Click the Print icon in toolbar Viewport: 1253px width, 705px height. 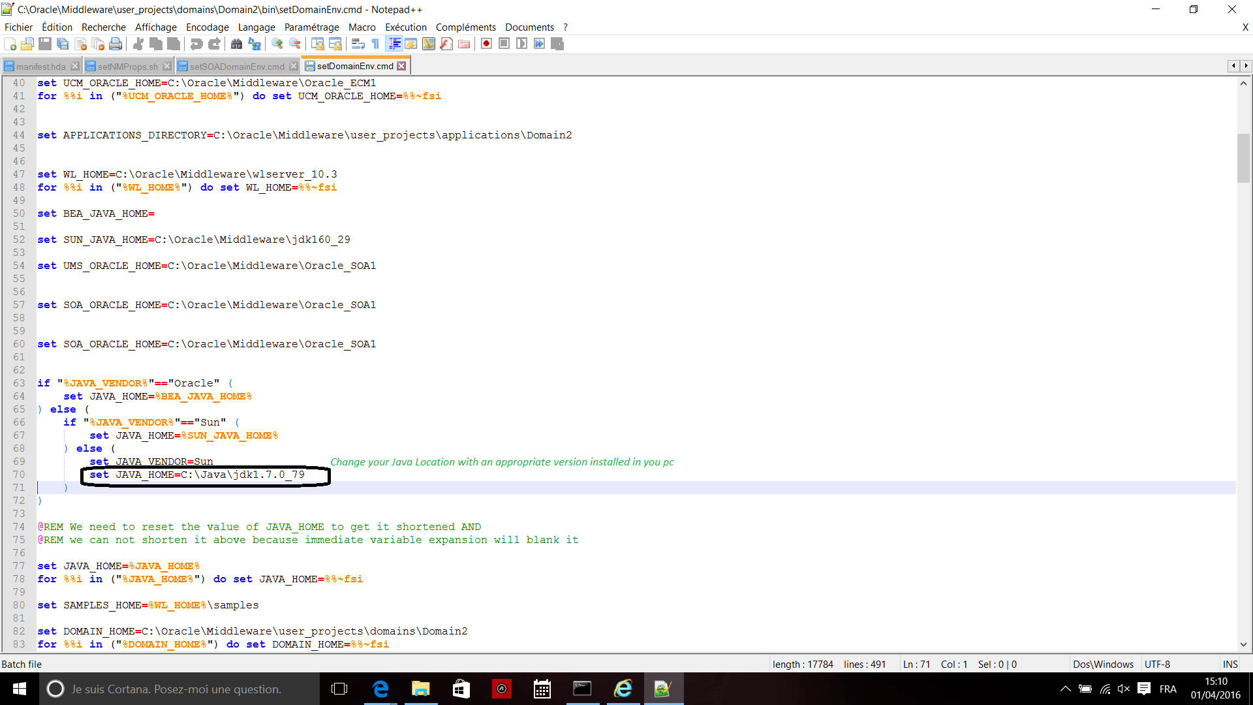coord(116,44)
